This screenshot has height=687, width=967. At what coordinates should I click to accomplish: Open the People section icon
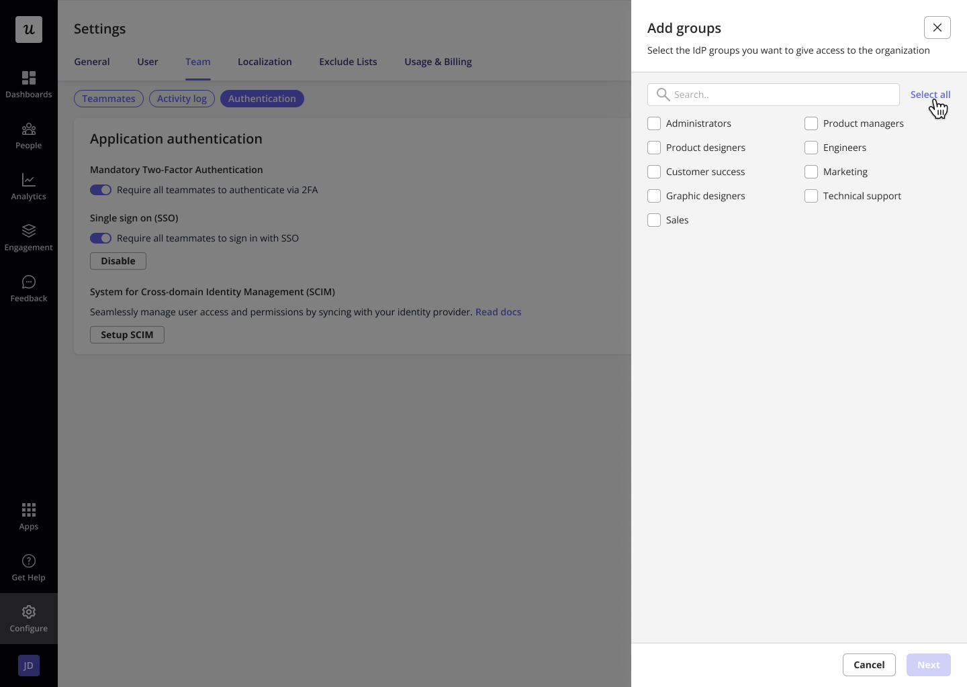pos(29,129)
